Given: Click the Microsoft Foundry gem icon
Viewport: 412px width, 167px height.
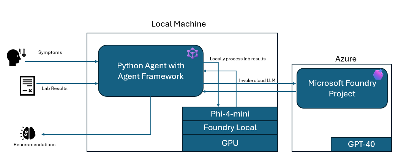Looking at the screenshot, I should tap(378, 74).
